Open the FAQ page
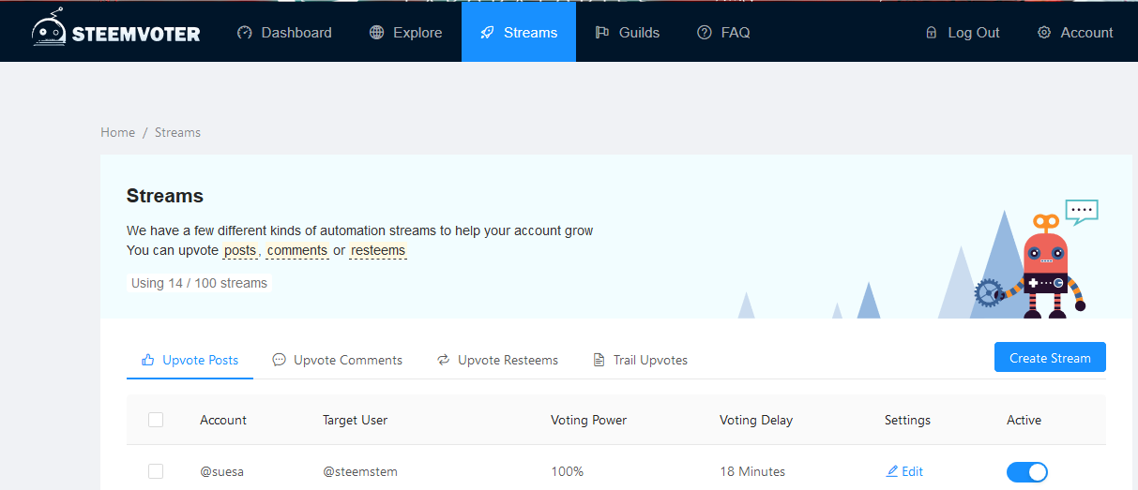Image resolution: width=1138 pixels, height=490 pixels. click(723, 33)
